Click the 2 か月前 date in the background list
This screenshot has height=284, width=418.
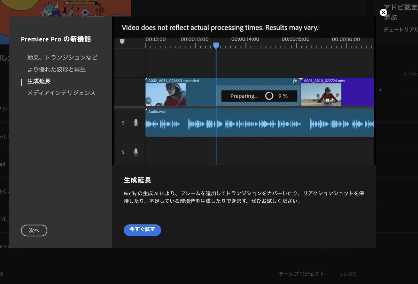(348, 274)
